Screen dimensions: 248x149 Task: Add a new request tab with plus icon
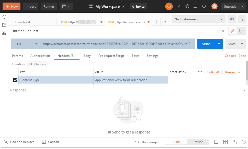pos(156,22)
